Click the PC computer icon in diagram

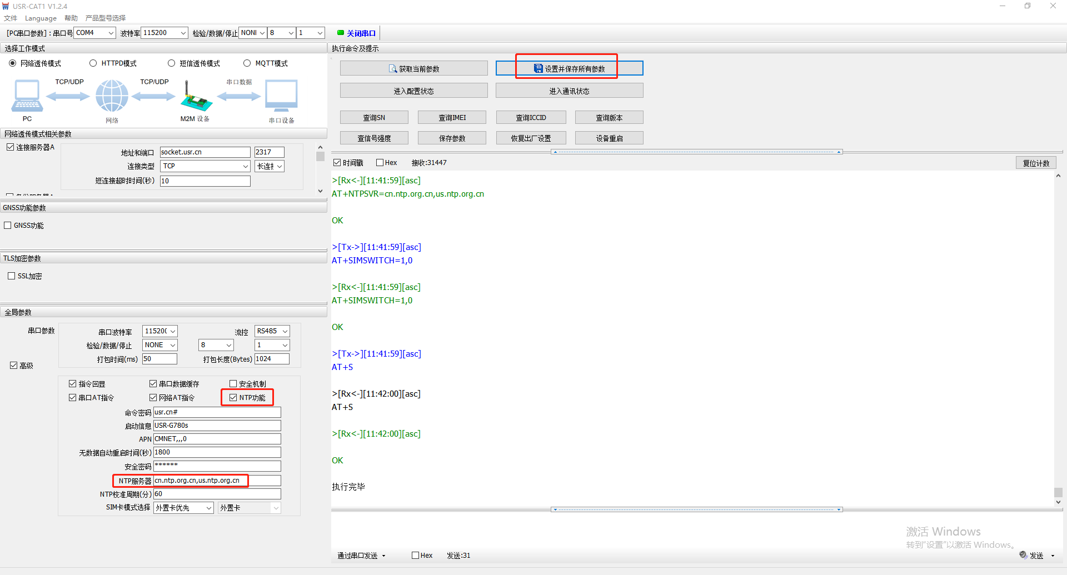27,96
